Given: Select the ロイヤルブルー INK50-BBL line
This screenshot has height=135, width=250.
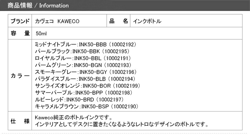Looking at the screenshot, I should coord(83,58).
